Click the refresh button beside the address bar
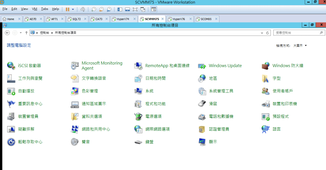 point(268,32)
